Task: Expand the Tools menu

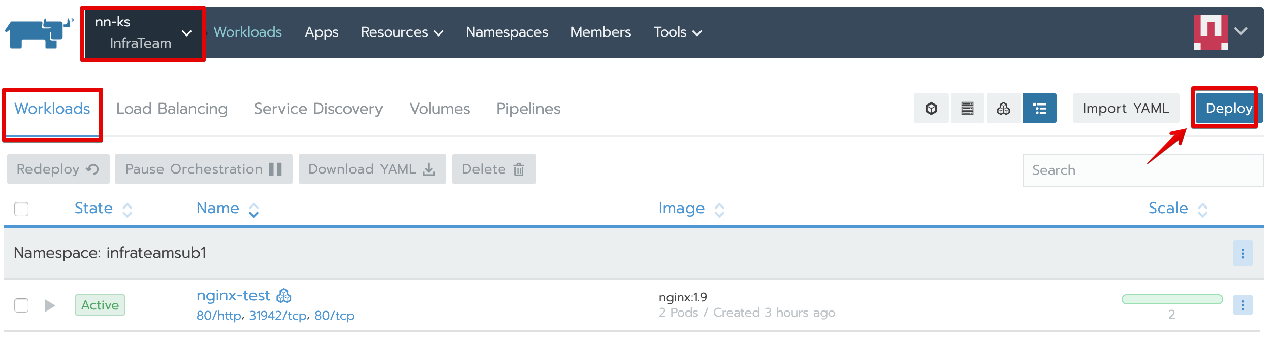Action: tap(677, 32)
